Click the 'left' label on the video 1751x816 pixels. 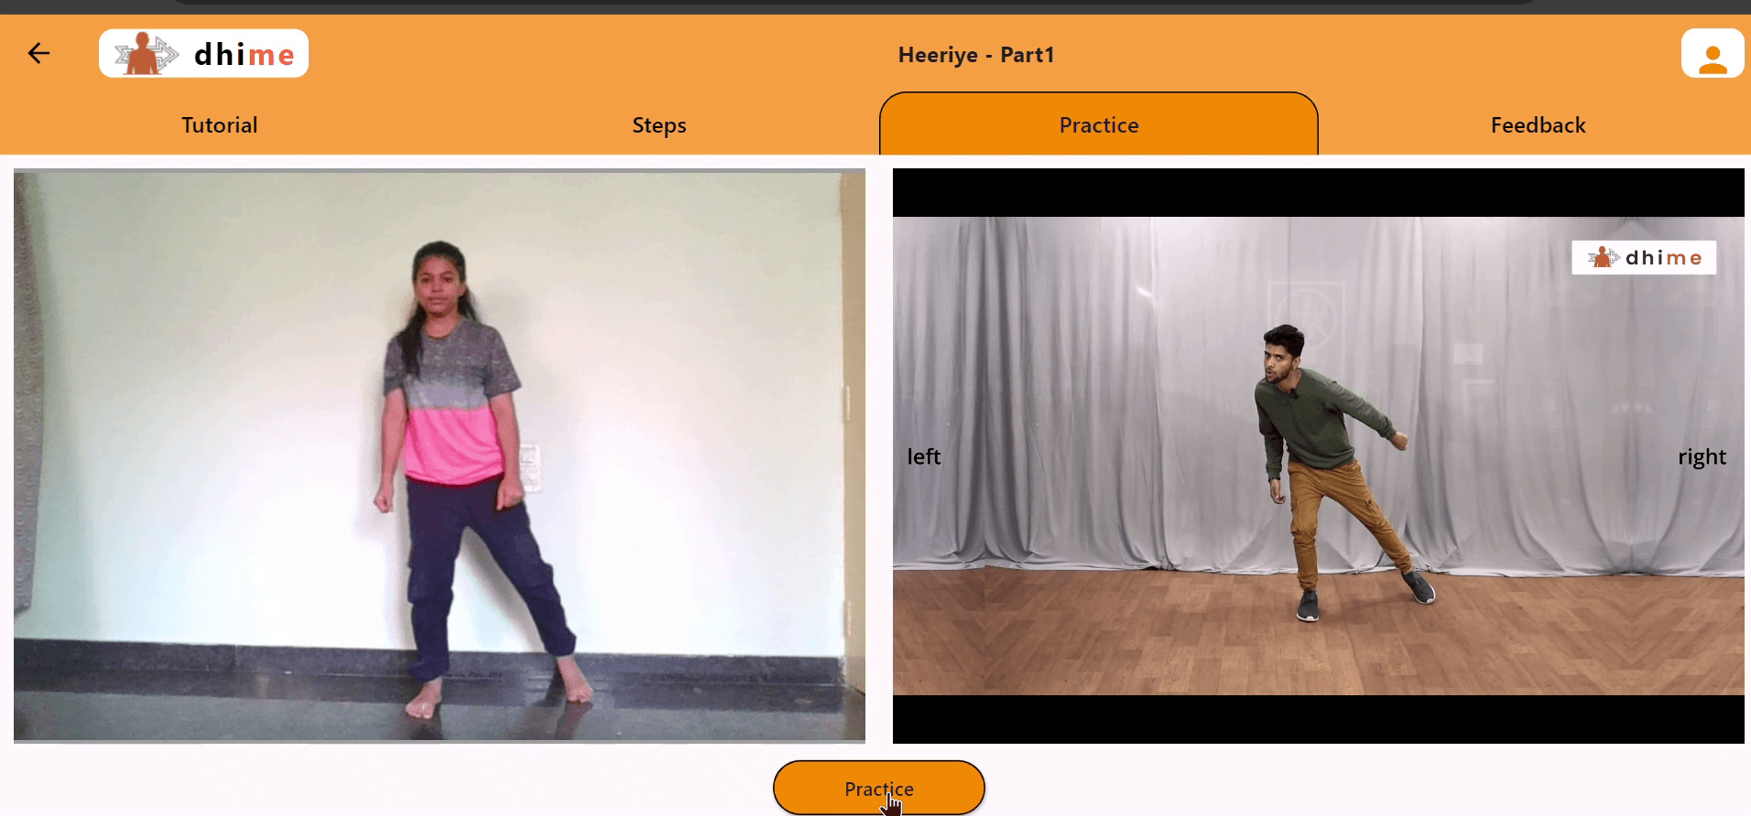(x=923, y=456)
